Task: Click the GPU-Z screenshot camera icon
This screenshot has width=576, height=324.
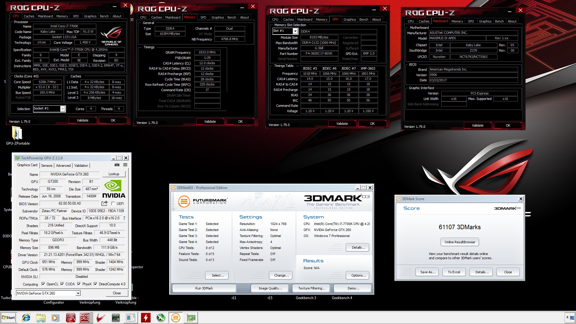Action: tap(117, 165)
